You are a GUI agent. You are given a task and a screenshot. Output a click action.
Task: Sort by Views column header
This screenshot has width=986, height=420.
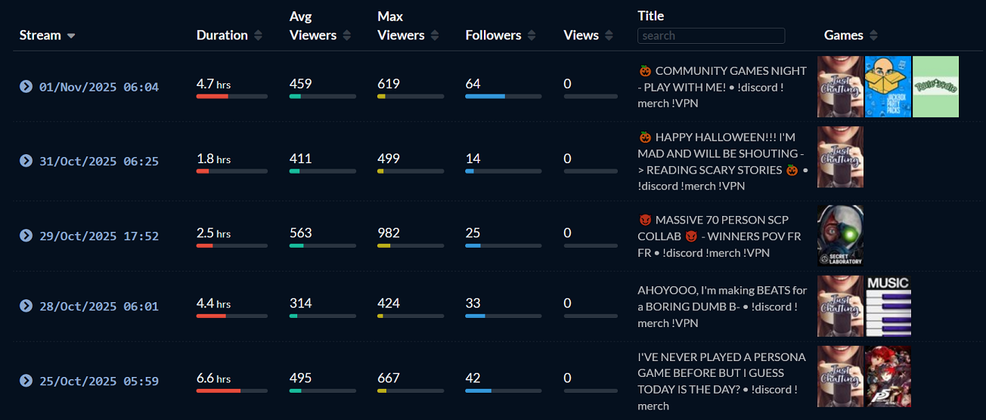588,36
